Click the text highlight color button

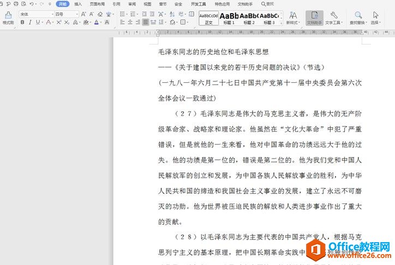(x=86, y=22)
